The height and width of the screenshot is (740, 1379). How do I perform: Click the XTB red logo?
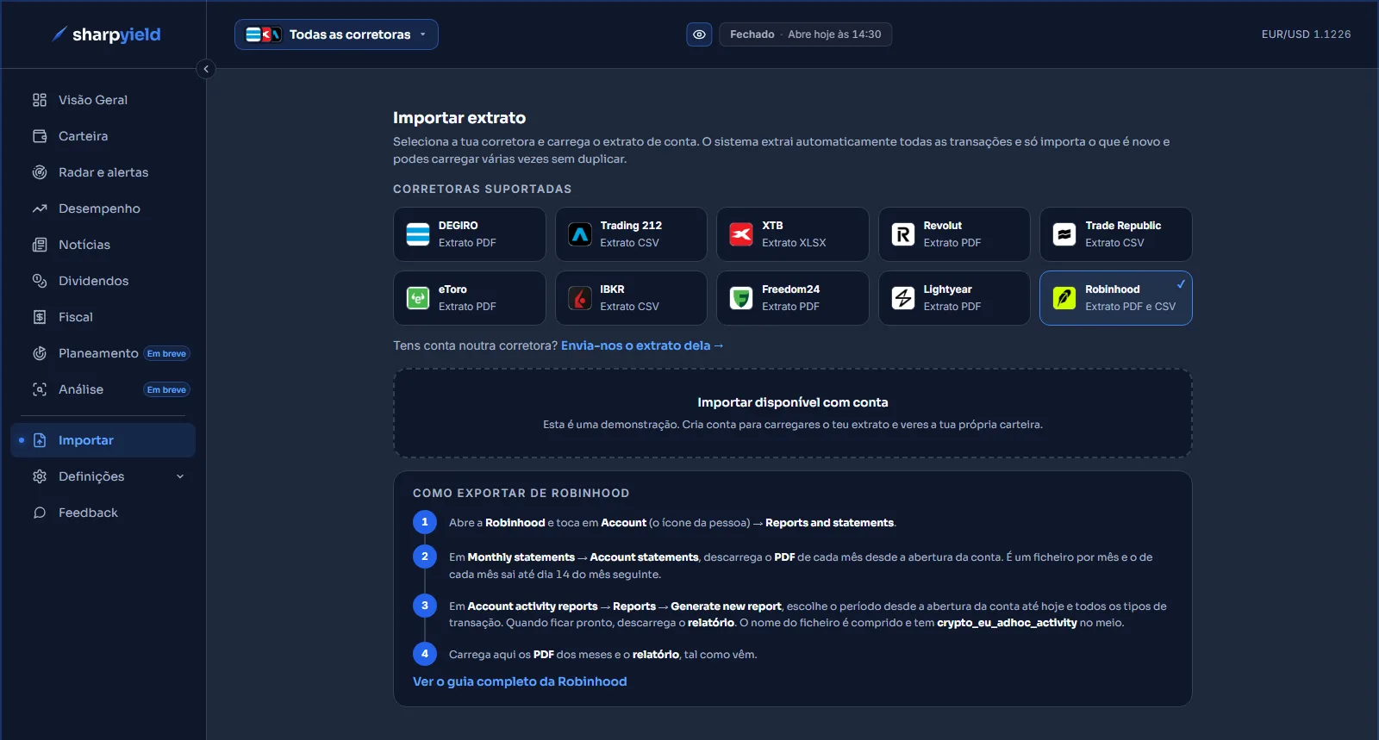pos(741,234)
